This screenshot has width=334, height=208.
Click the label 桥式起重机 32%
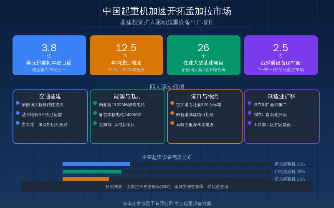[x=290, y=164]
